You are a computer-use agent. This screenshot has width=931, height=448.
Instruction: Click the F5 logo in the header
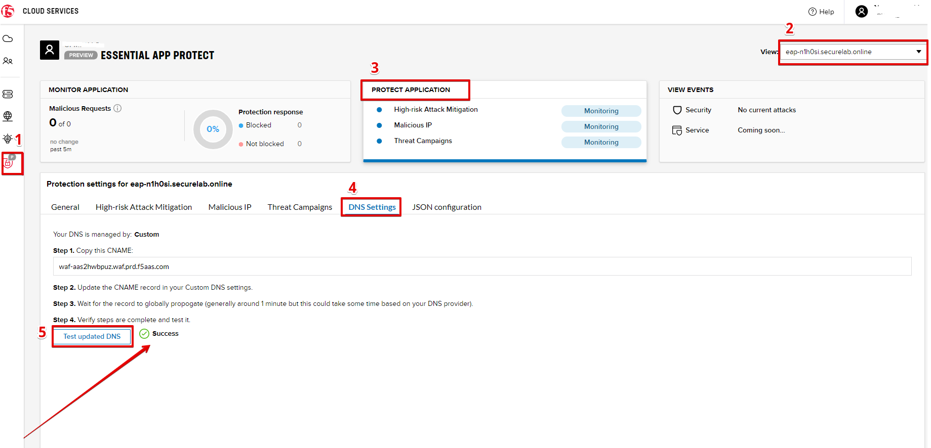(8, 11)
